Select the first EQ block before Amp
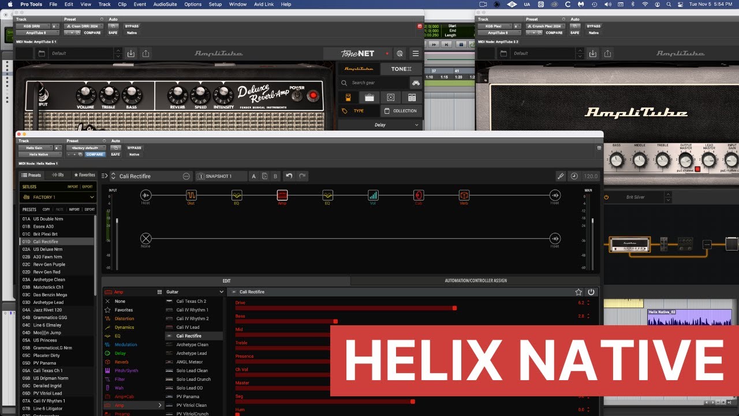This screenshot has height=416, width=739. 237,195
